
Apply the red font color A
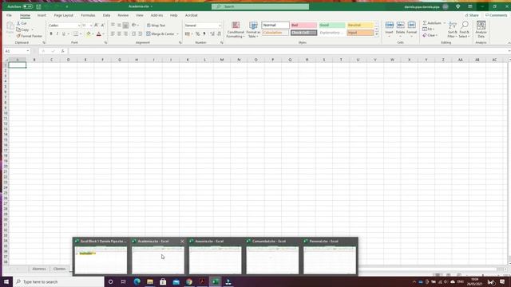point(99,33)
